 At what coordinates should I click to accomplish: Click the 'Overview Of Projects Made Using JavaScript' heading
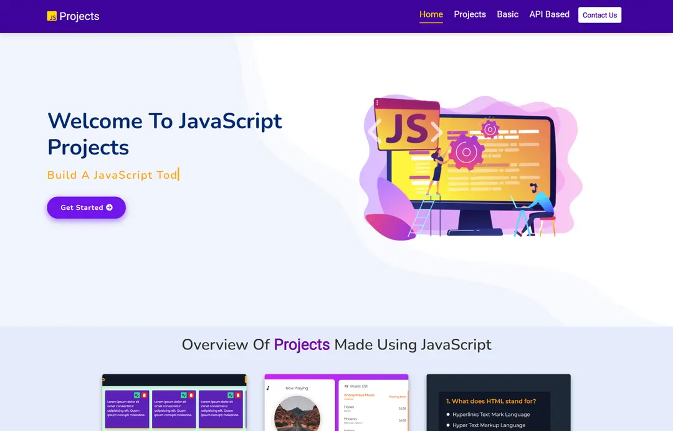[336, 345]
